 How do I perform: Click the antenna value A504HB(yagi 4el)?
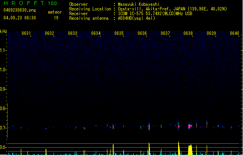[x=136, y=18]
